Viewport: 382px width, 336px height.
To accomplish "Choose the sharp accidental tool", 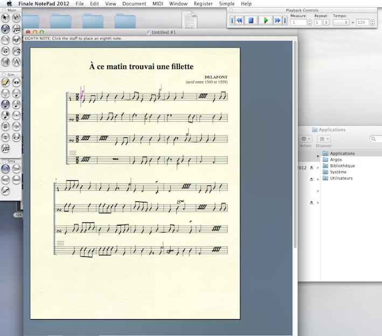I will 5,126.
